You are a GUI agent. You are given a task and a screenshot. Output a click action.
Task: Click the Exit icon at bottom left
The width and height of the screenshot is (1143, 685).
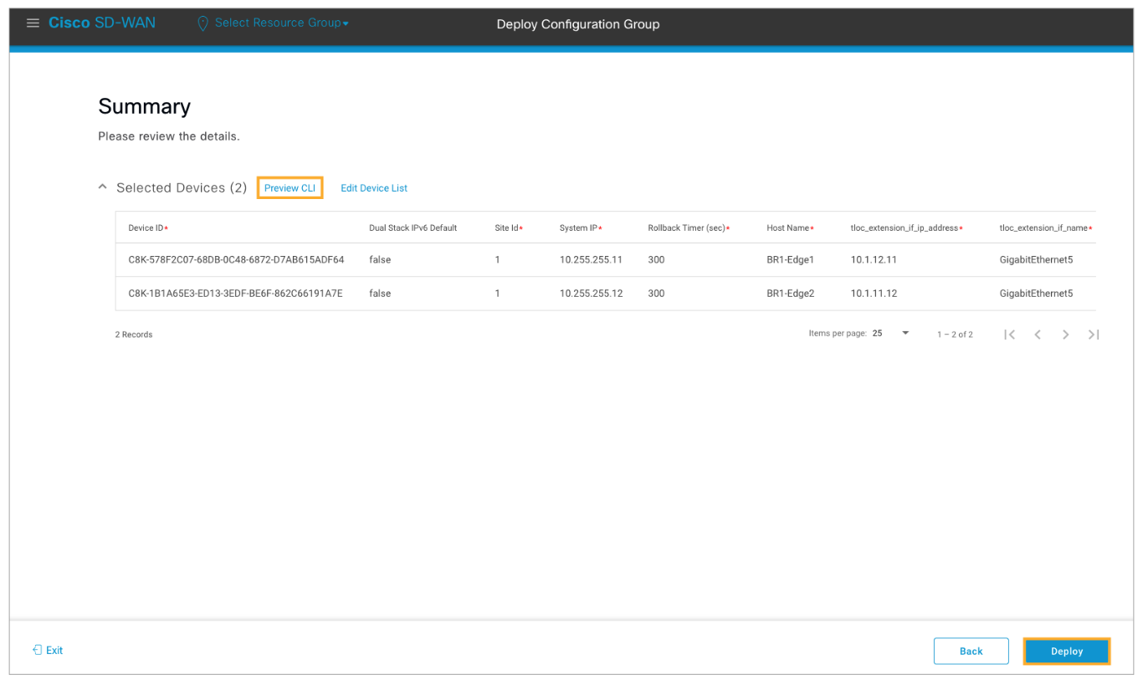pos(37,650)
